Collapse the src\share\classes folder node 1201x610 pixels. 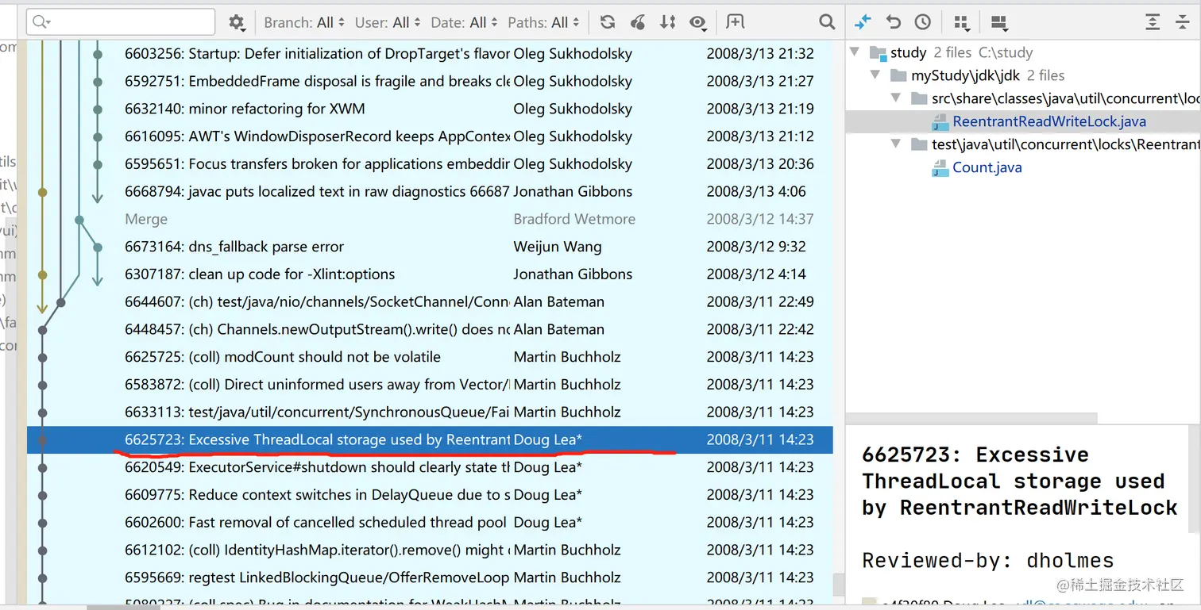point(897,98)
